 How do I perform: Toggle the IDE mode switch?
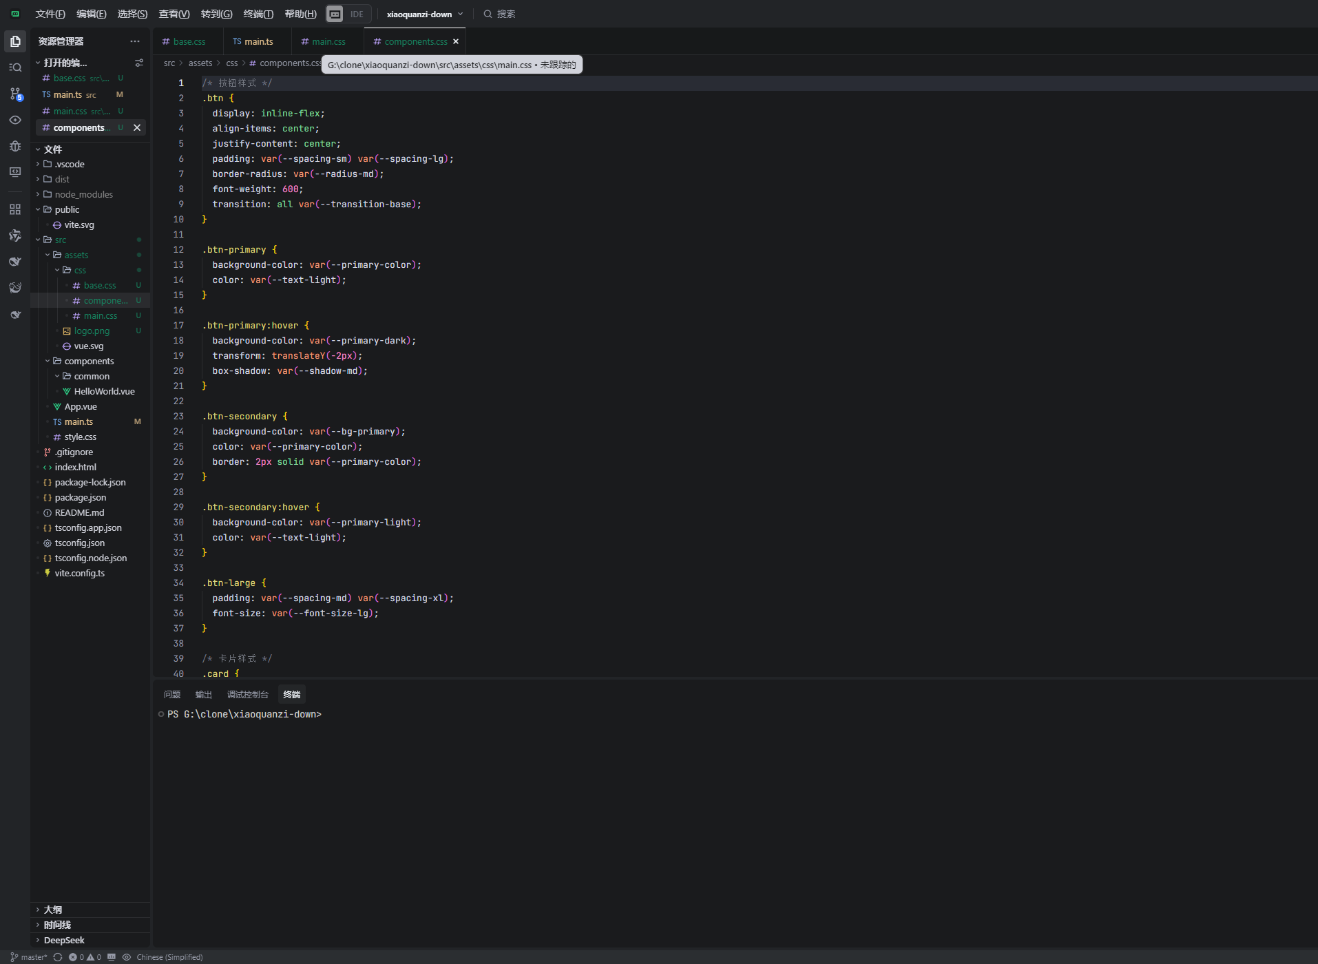point(348,14)
